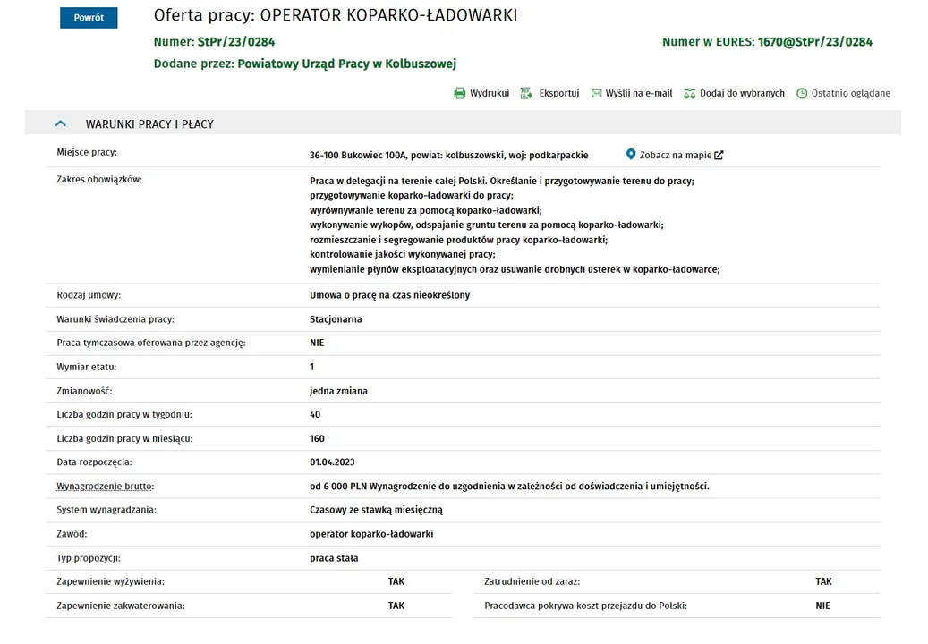Click NIE for Praca tymczasowa oferowana przez agencję
928x644 pixels.
coord(317,343)
